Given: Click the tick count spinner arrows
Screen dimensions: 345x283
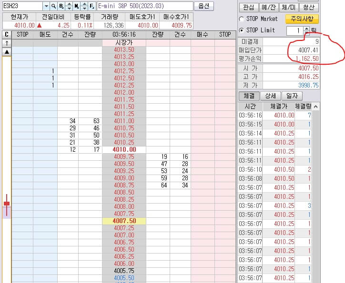Looking at the screenshot, I should (x=306, y=30).
